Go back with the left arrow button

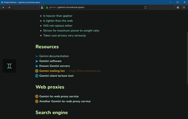[x=3, y=8]
